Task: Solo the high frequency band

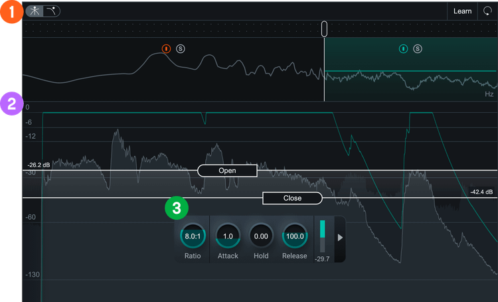Action: (418, 48)
